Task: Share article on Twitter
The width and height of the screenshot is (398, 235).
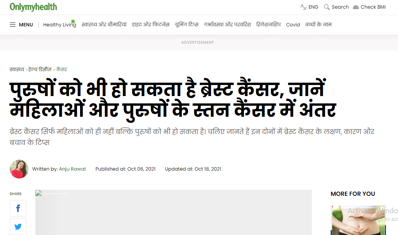Action: [x=18, y=226]
